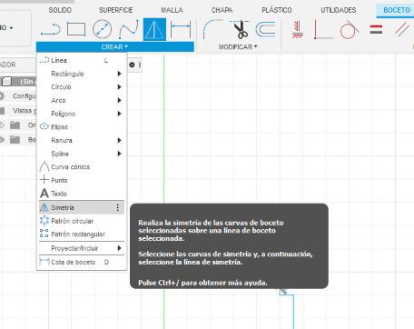Click the highlighted Mirror tool in toolbar
This screenshot has height=329, width=414.
click(154, 29)
